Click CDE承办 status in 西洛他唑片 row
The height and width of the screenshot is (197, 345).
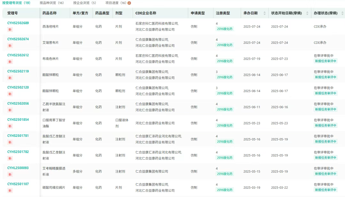point(320,27)
